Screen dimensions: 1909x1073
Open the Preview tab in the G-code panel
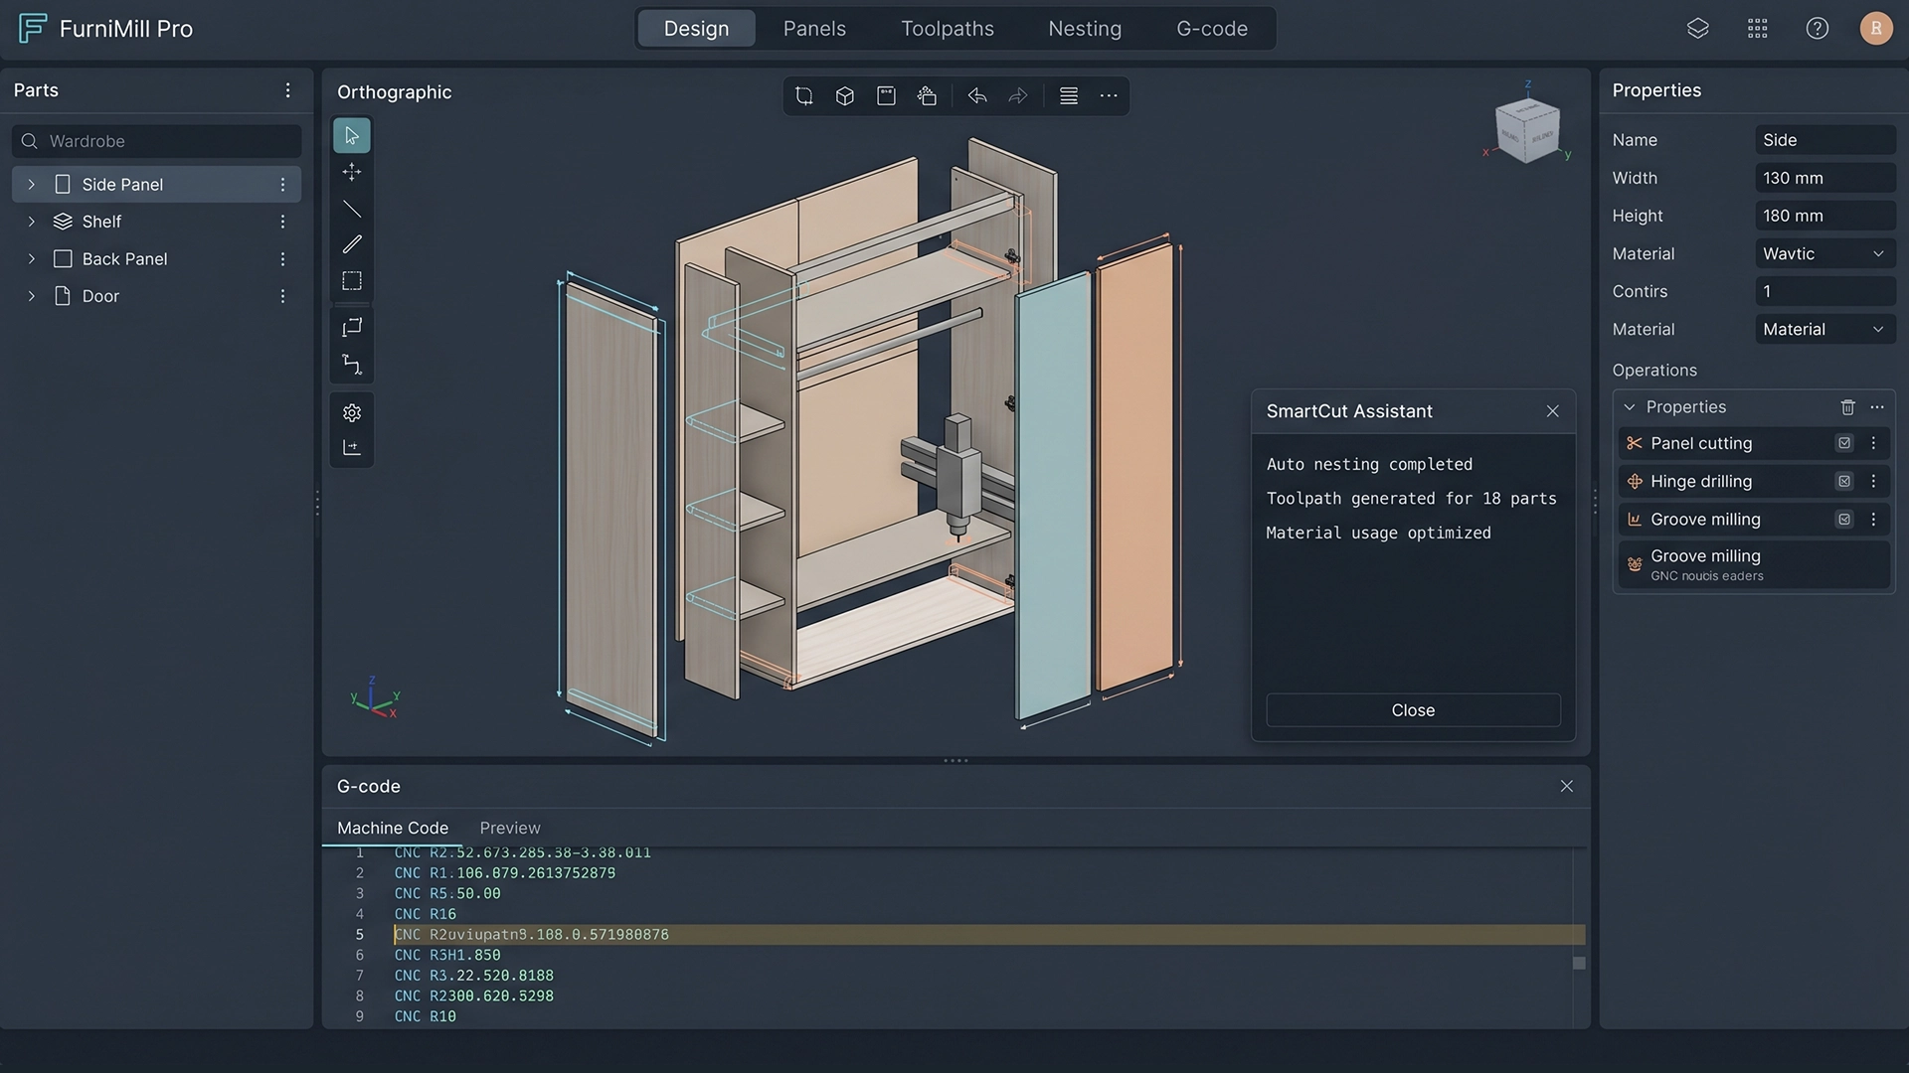(510, 827)
